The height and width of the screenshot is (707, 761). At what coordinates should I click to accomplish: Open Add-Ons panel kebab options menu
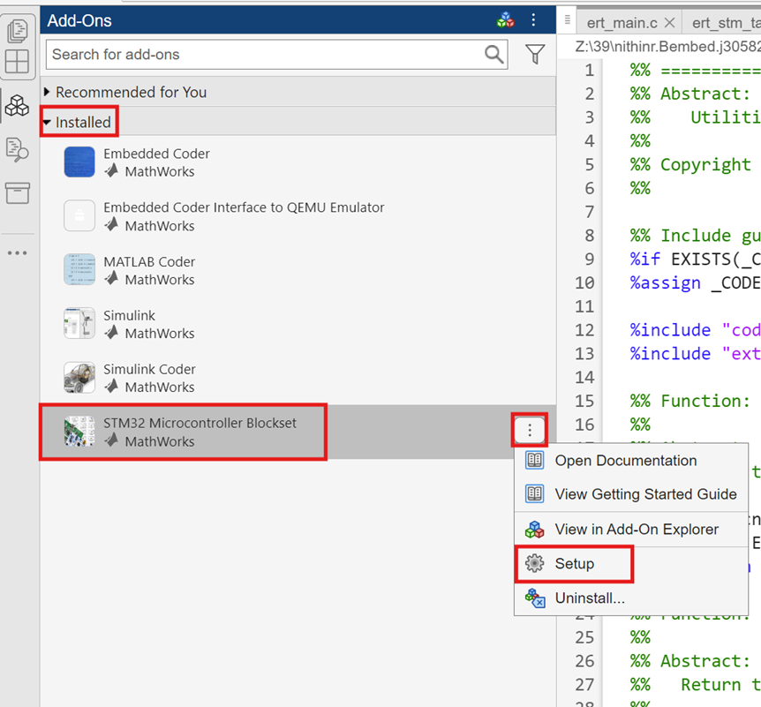[x=533, y=20]
